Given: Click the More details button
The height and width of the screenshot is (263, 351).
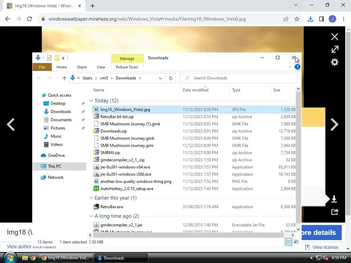Looking at the screenshot, I should pyautogui.click(x=322, y=233).
